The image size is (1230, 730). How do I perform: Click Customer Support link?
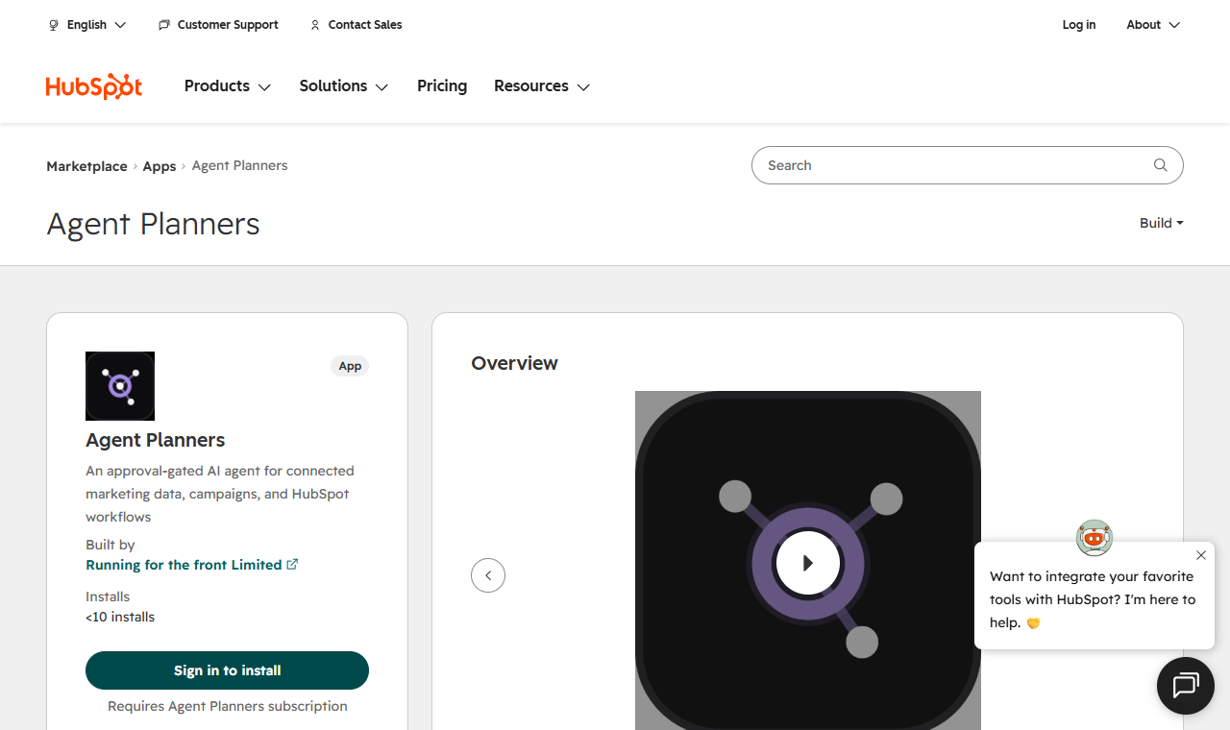[x=218, y=25]
